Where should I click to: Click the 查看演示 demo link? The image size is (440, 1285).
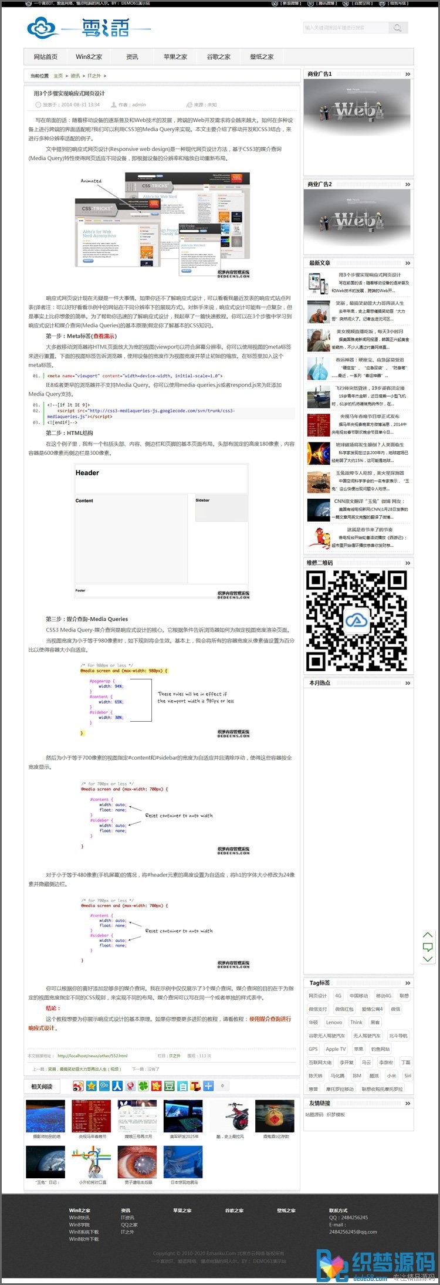pyautogui.click(x=104, y=336)
